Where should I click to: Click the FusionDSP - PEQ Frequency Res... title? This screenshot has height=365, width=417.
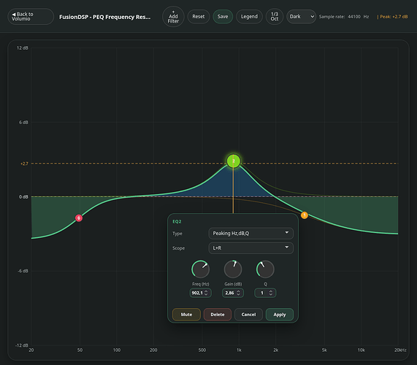[x=104, y=17]
